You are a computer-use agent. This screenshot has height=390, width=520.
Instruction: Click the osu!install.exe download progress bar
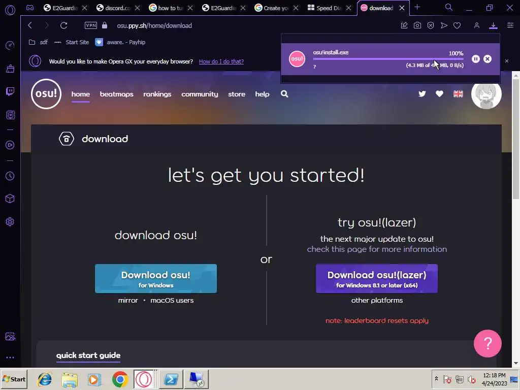tap(388, 59)
